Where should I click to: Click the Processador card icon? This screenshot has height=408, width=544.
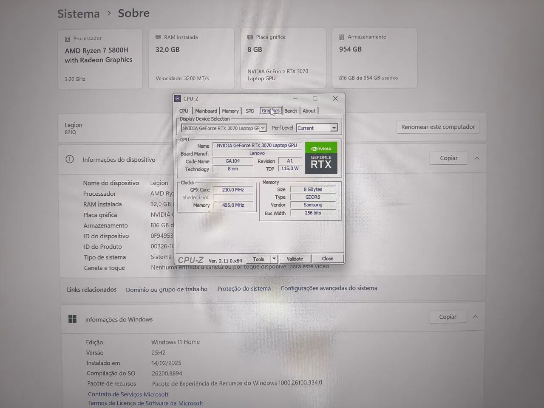click(68, 39)
